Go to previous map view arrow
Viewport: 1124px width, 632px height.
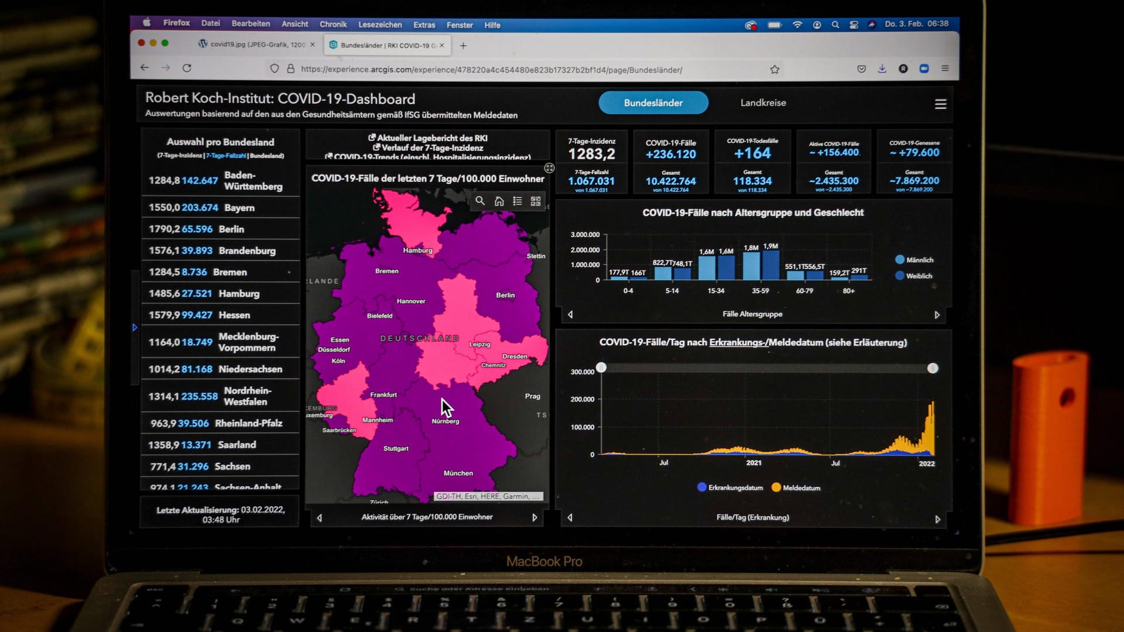point(319,517)
